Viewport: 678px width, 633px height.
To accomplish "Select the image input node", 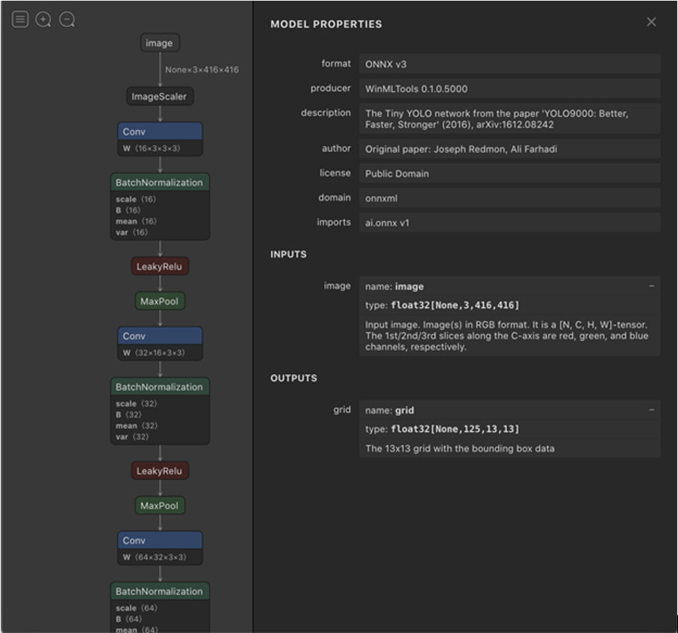I will pyautogui.click(x=159, y=43).
